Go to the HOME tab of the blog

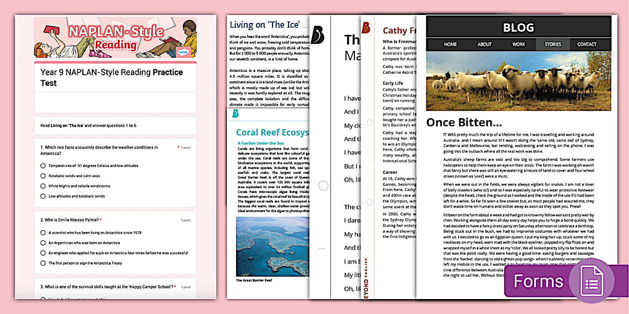coord(450,44)
